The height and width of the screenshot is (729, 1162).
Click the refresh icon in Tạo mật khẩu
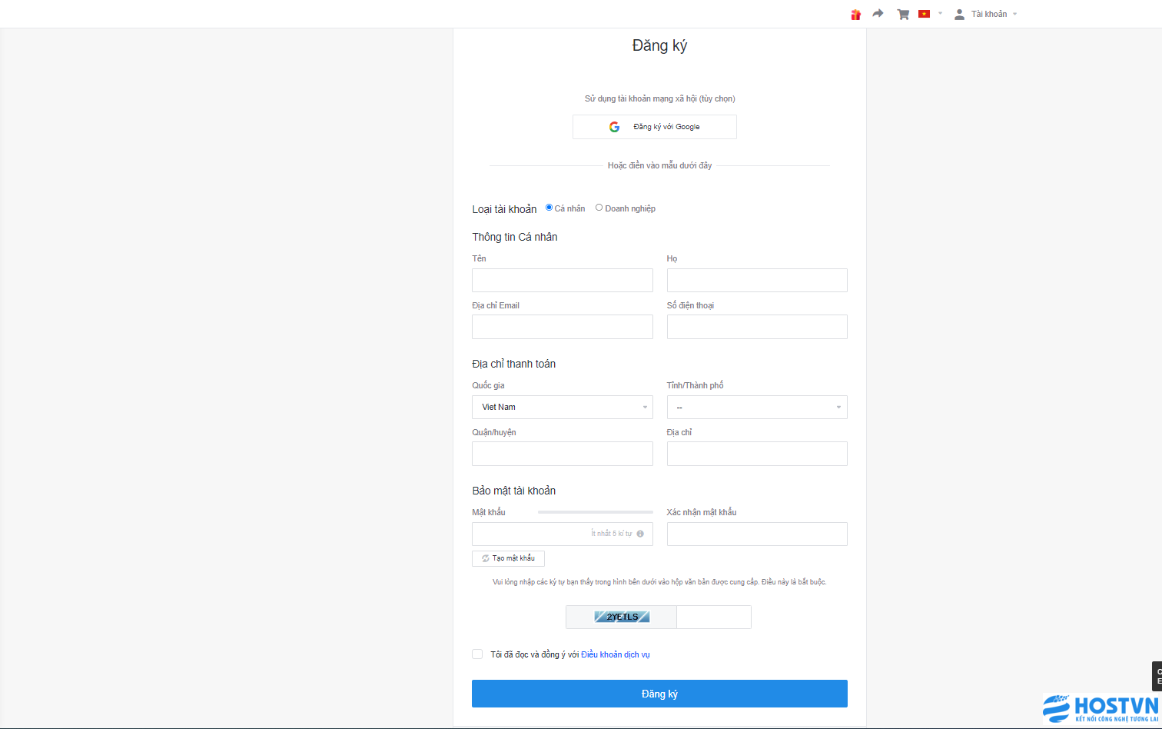coord(486,558)
